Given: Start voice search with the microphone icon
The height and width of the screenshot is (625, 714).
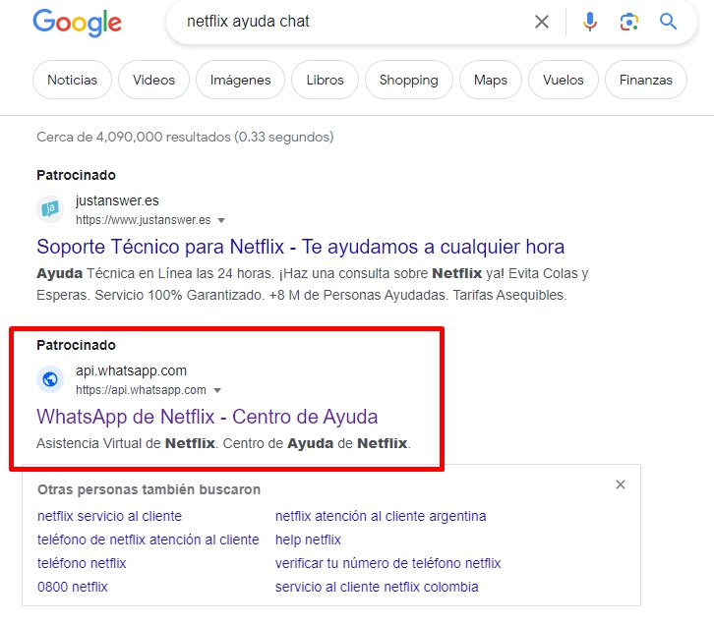Looking at the screenshot, I should coord(590,22).
